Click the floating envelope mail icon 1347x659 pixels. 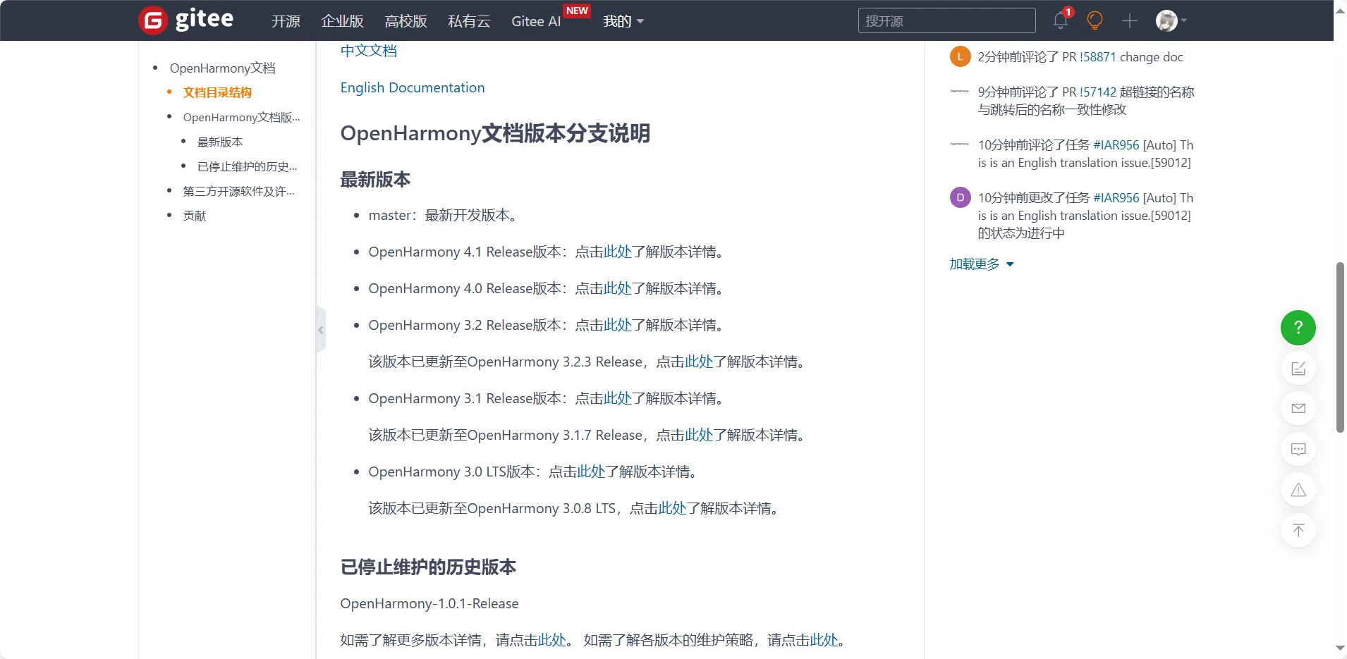(x=1298, y=409)
